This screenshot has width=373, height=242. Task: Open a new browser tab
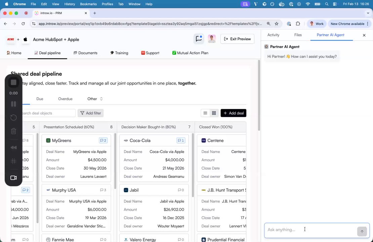click(x=95, y=13)
